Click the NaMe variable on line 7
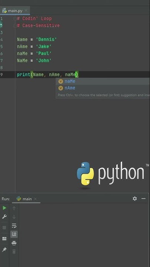The width and height of the screenshot is (150, 267). click(x=22, y=60)
